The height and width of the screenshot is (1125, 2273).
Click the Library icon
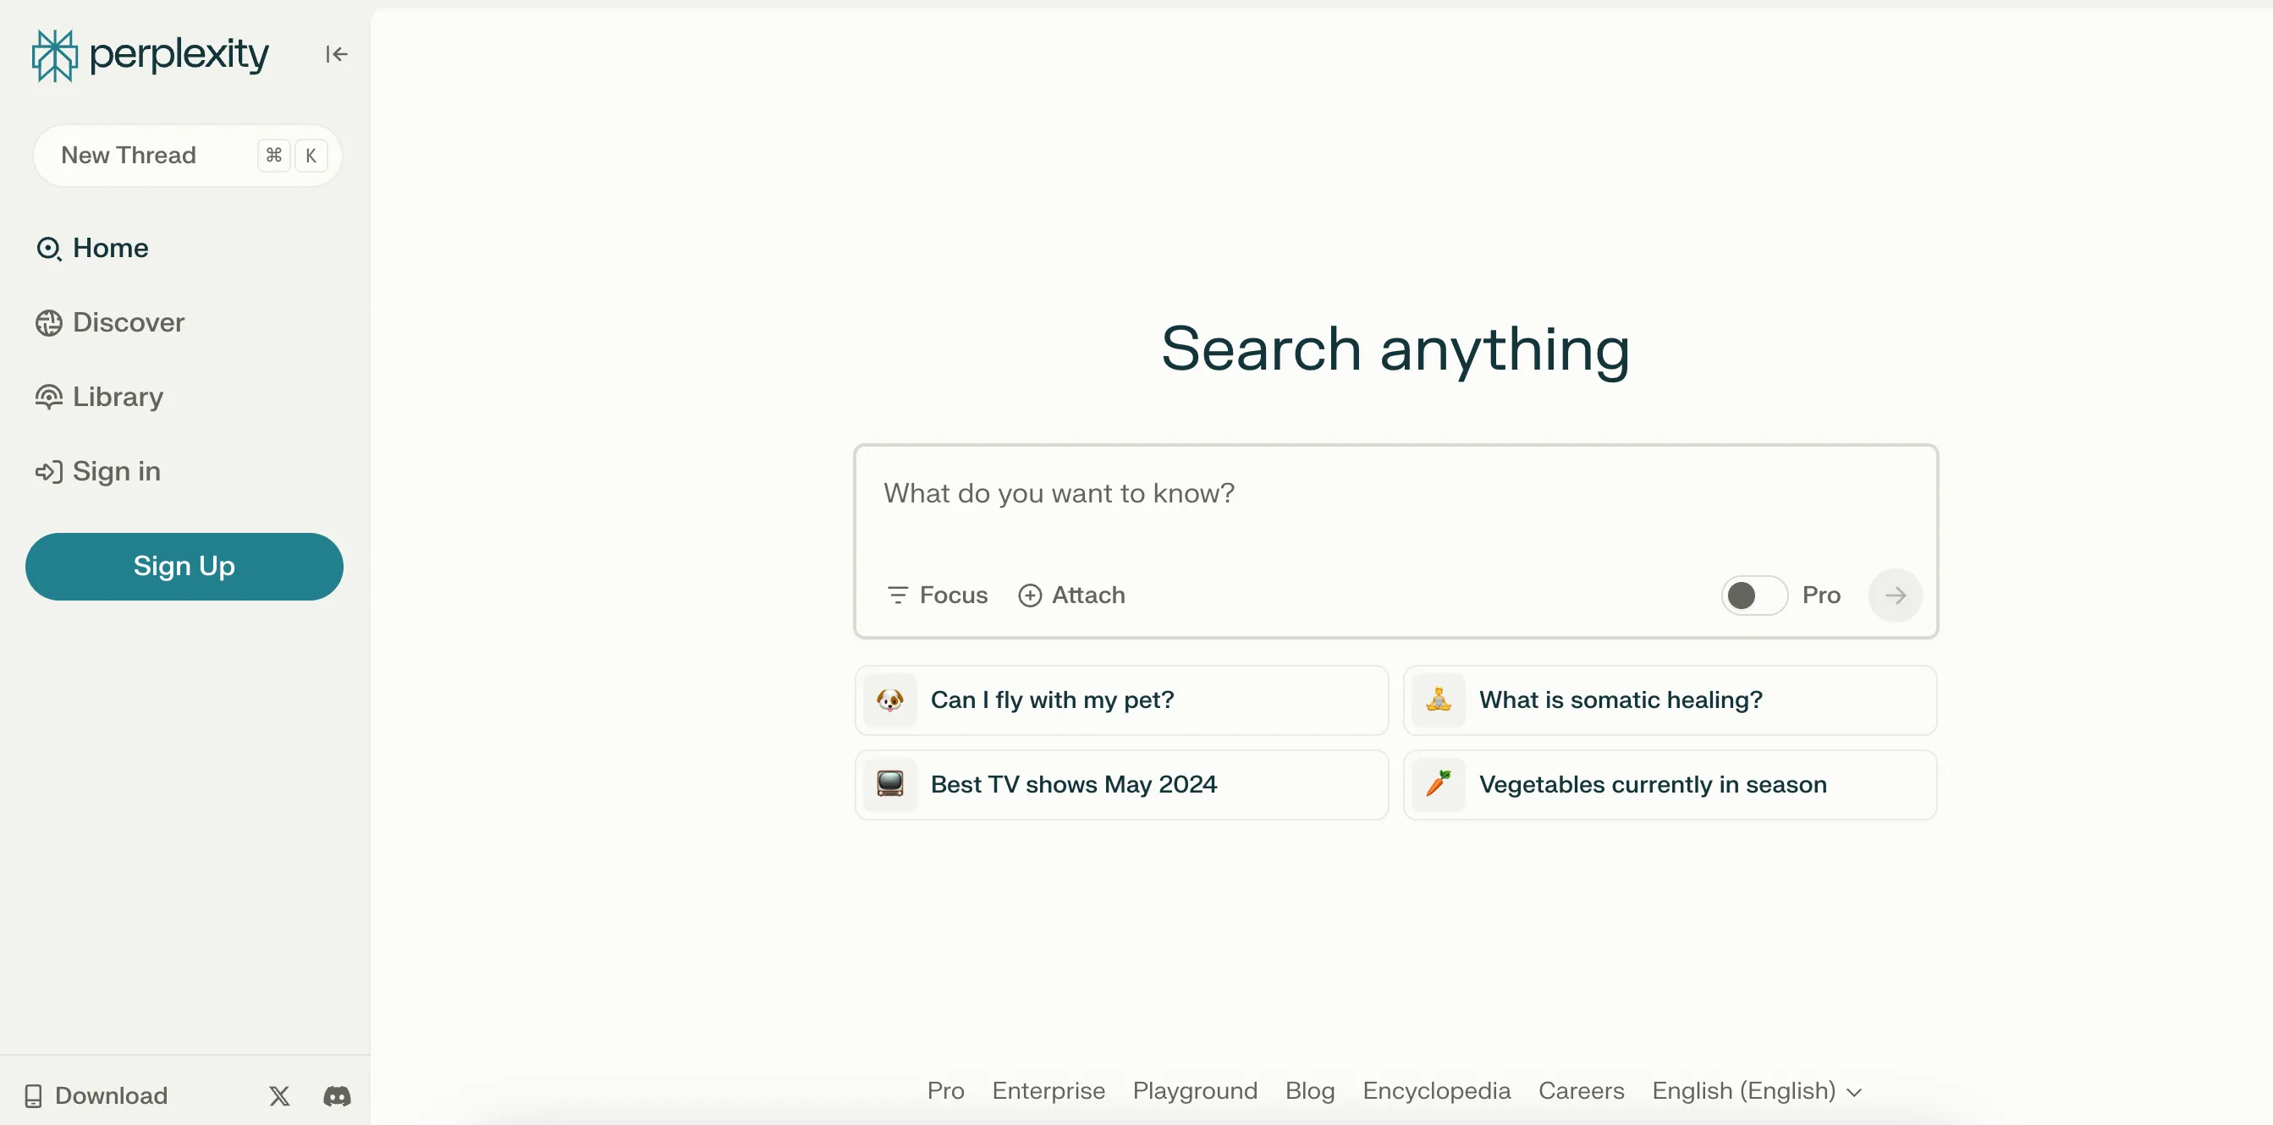[48, 398]
